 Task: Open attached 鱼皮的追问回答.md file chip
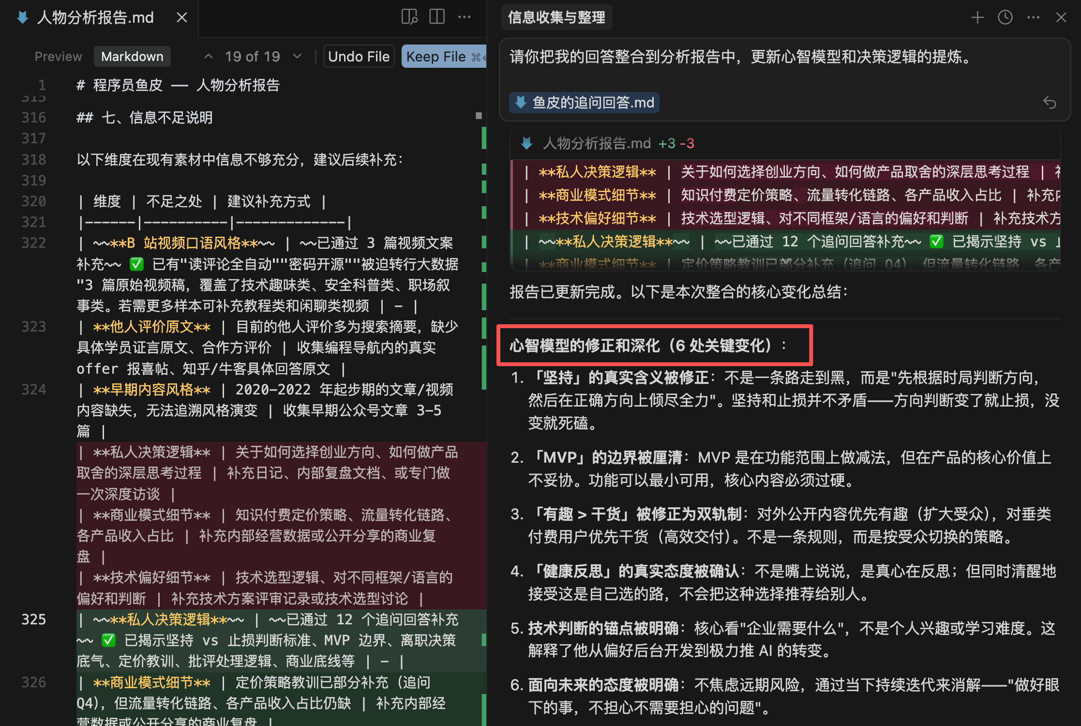pyautogui.click(x=584, y=103)
